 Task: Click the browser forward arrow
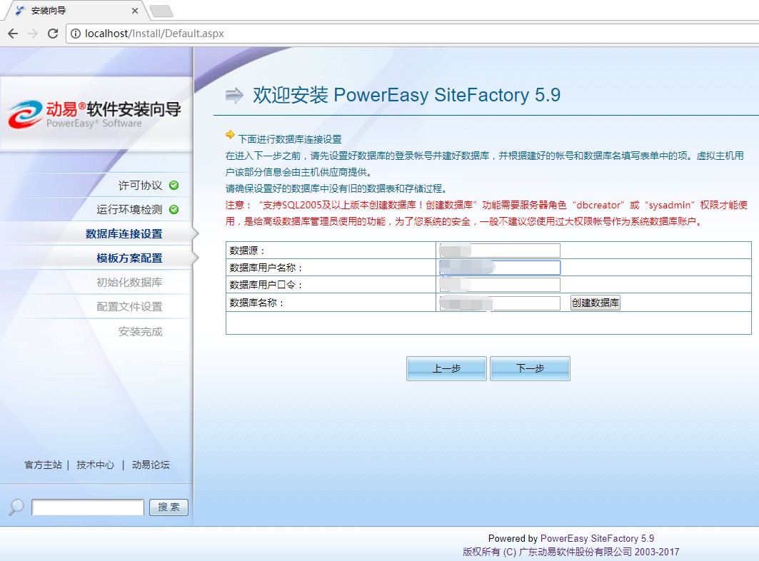pos(33,34)
